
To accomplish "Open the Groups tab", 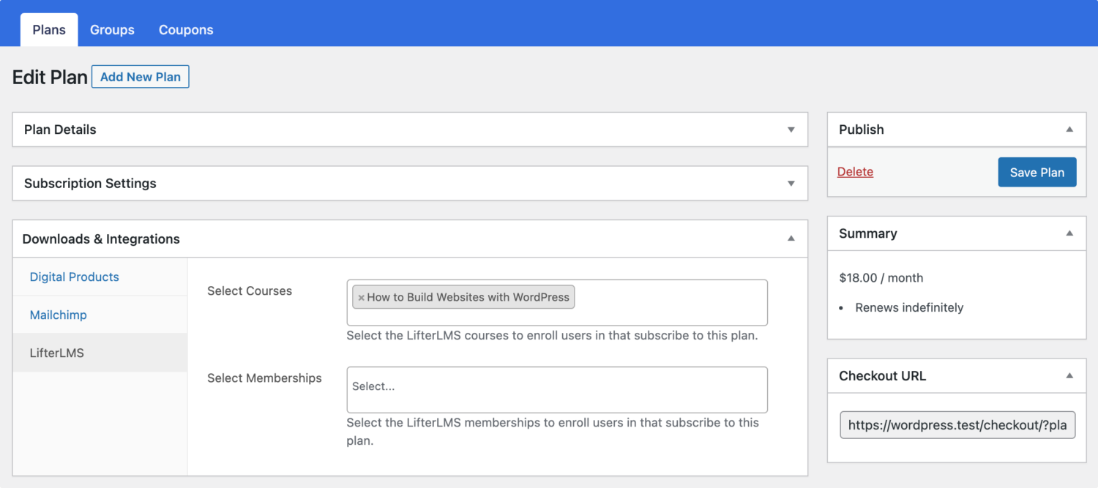I will [x=112, y=30].
